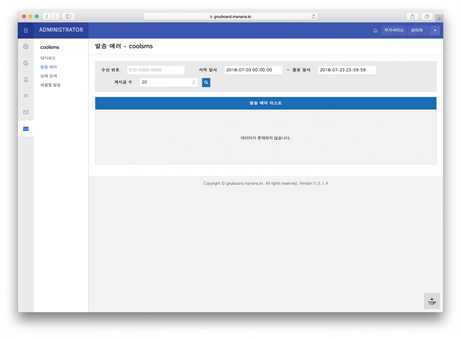Click the 데이터가 존재하지 않습니다. message
The height and width of the screenshot is (338, 461).
[266, 138]
